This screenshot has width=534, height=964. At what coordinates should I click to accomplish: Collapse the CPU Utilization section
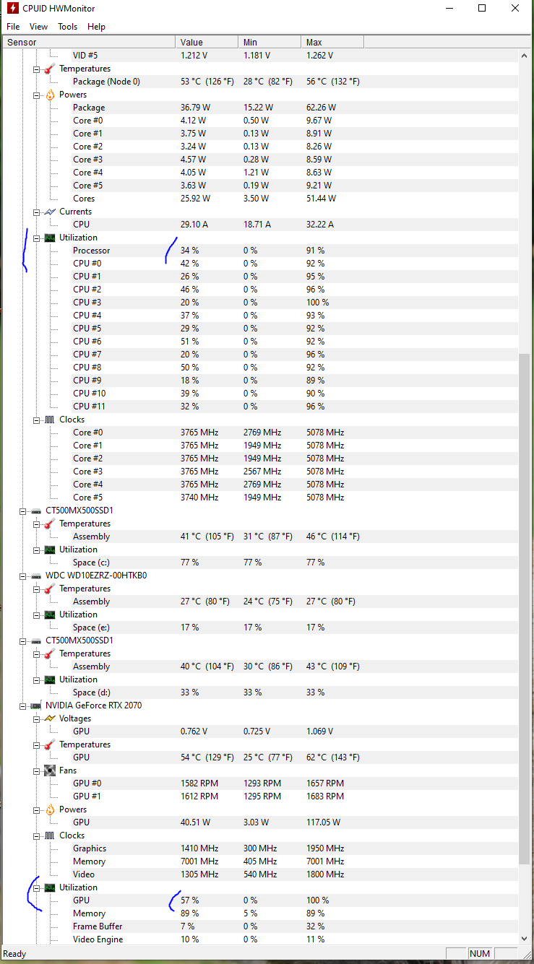pyautogui.click(x=37, y=238)
